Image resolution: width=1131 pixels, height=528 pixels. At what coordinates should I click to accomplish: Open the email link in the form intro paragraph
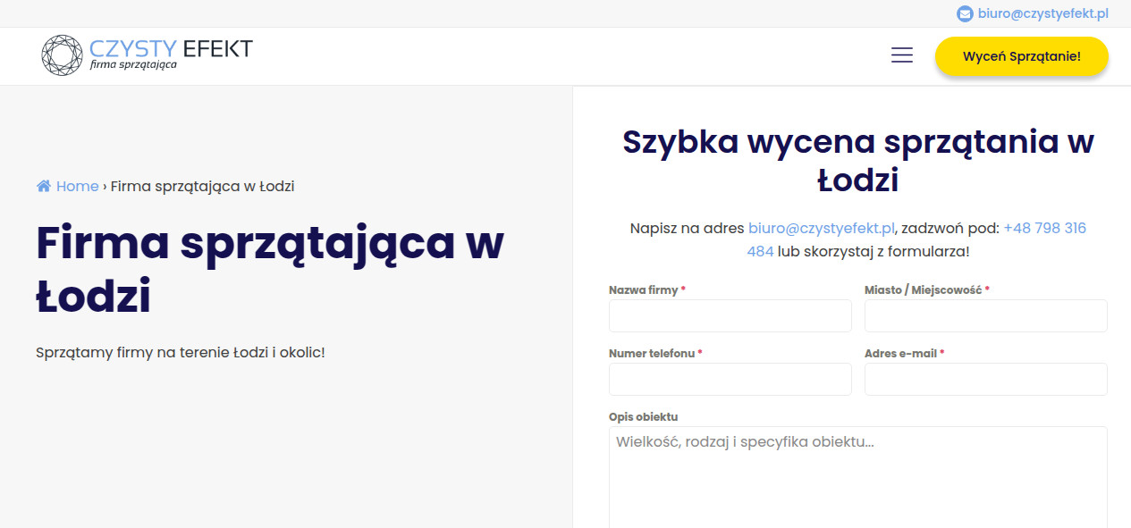click(x=821, y=228)
